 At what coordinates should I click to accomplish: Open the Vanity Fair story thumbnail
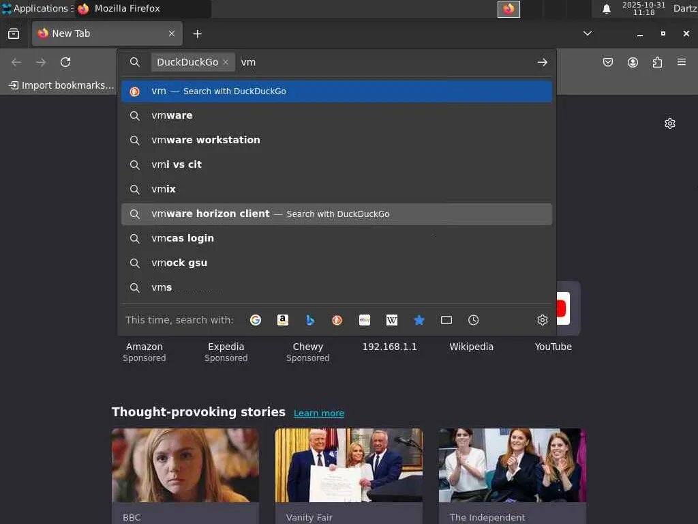point(349,465)
